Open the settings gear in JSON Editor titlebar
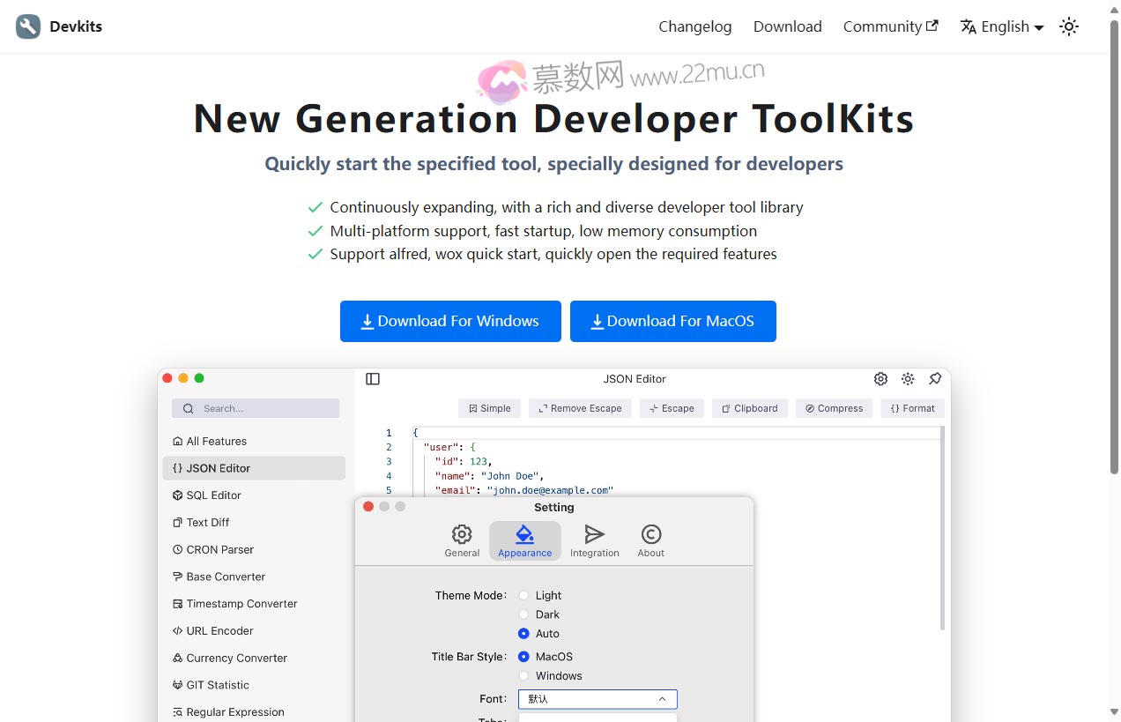Screen dimensions: 1121x722 [880, 378]
